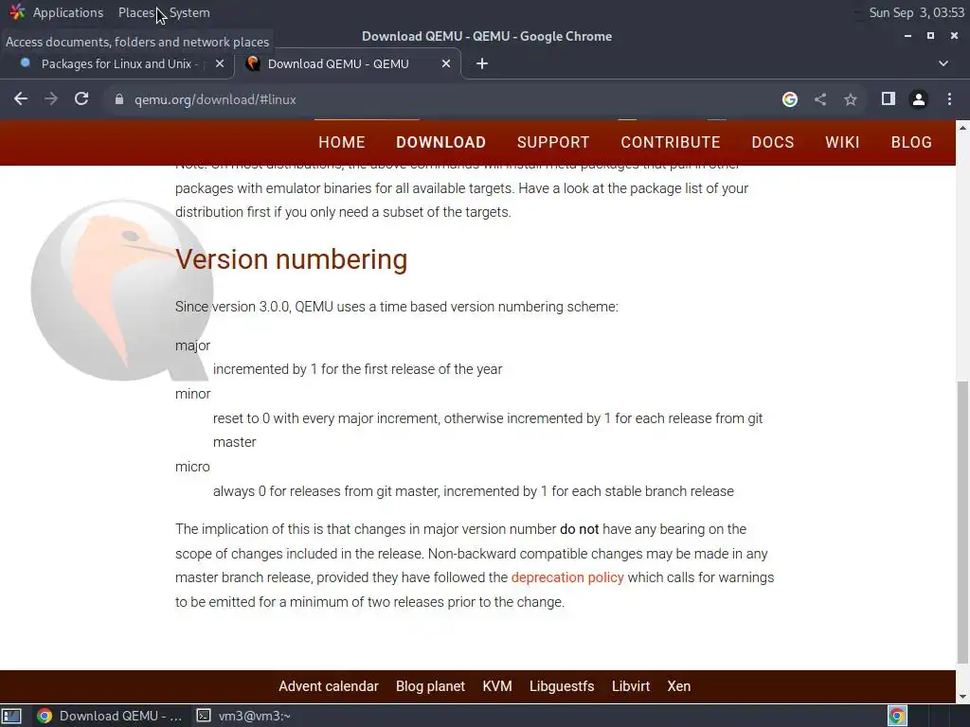Select the Download QEMU - QEMU tab
Viewport: 970px width, 727px height.
338,63
